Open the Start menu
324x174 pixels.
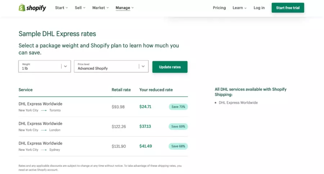(61, 8)
